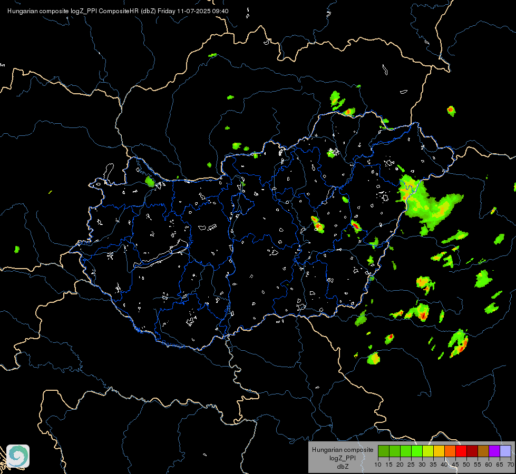Screen dimensions: 516x474
Task: Click the 65–70 dBZ lavender legend swatch
Action: tap(505, 451)
